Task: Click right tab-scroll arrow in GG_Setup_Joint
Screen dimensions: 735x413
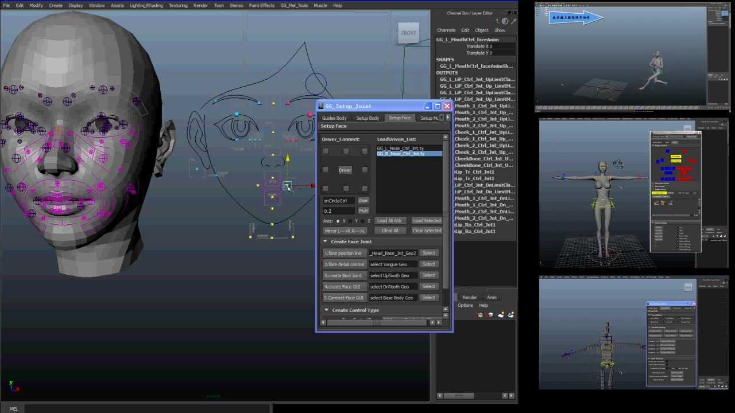Action: pyautogui.click(x=448, y=118)
